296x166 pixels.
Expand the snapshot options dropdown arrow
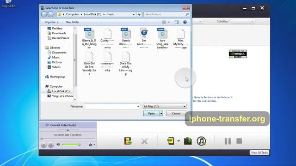pyautogui.click(x=94, y=144)
